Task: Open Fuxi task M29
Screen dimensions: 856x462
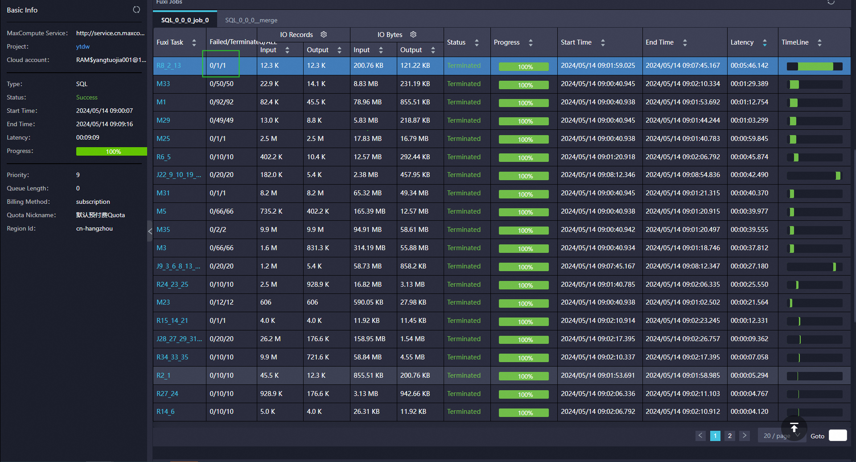Action: [163, 120]
